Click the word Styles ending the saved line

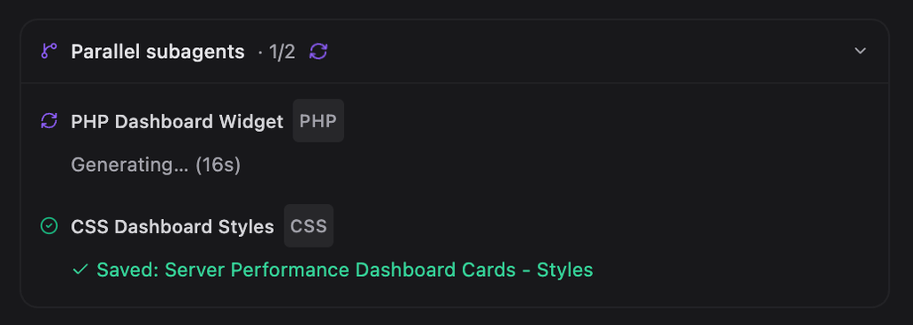click(x=564, y=270)
